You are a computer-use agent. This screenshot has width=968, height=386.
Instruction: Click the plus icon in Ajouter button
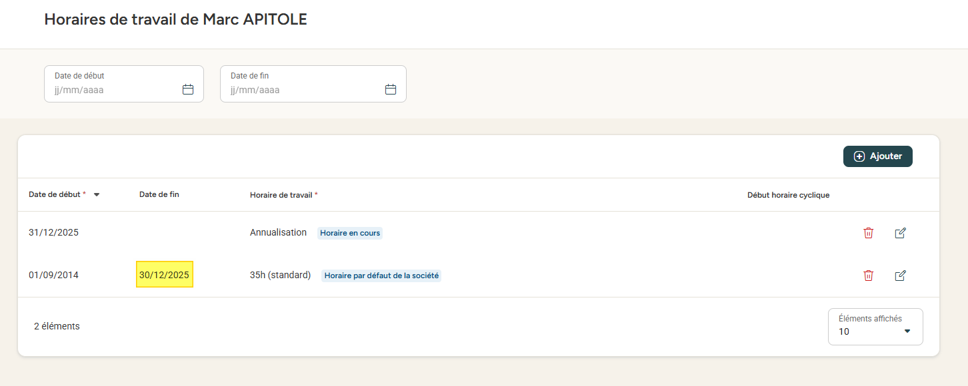[859, 156]
